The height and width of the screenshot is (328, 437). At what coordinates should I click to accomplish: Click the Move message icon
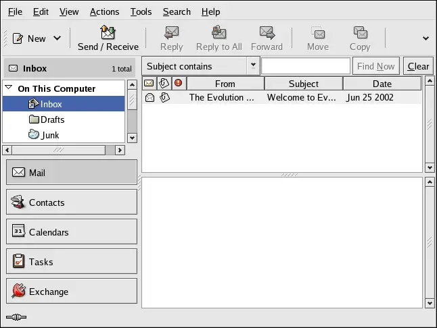coord(317,32)
